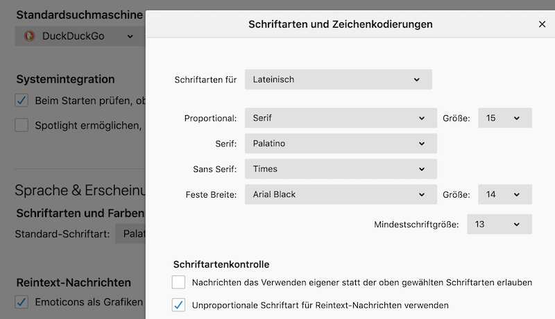Click the Schriftarten und Zeichenkodierungen title
The width and height of the screenshot is (555, 319).
tap(340, 24)
